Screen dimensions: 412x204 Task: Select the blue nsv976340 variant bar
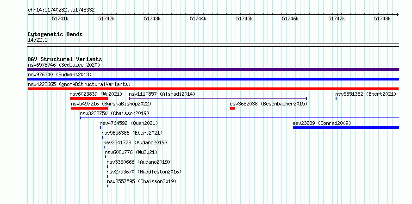(x=213, y=79)
